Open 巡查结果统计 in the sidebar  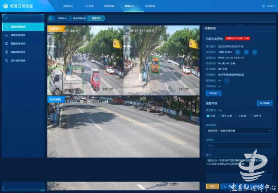[18, 35]
